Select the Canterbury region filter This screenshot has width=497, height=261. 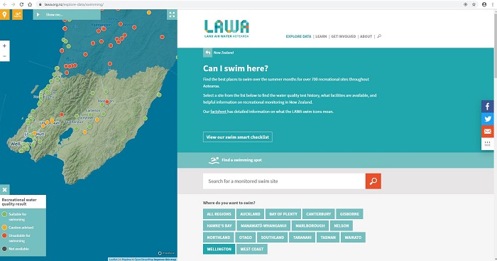318,214
